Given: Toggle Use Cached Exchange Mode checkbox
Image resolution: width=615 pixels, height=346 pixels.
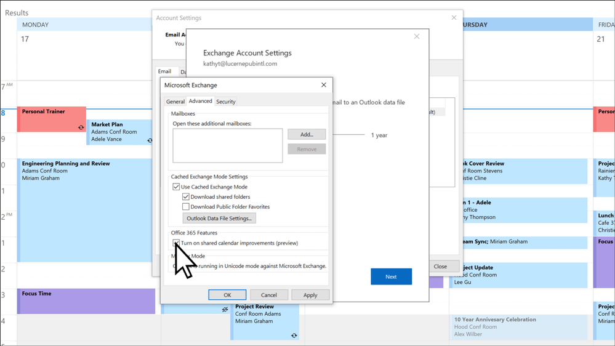Looking at the screenshot, I should pos(177,187).
